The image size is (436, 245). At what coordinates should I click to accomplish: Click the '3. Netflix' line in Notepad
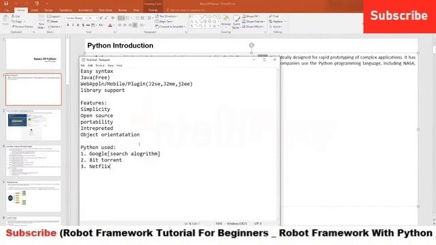[95, 166]
